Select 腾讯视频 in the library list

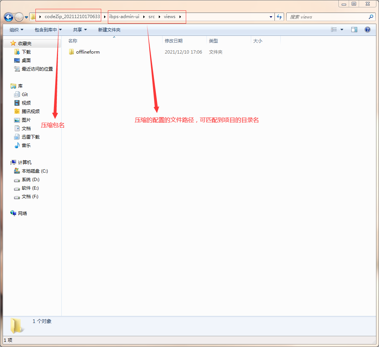(30, 112)
